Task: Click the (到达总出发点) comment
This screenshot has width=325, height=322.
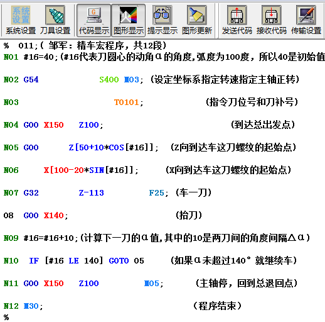Action: [263, 125]
